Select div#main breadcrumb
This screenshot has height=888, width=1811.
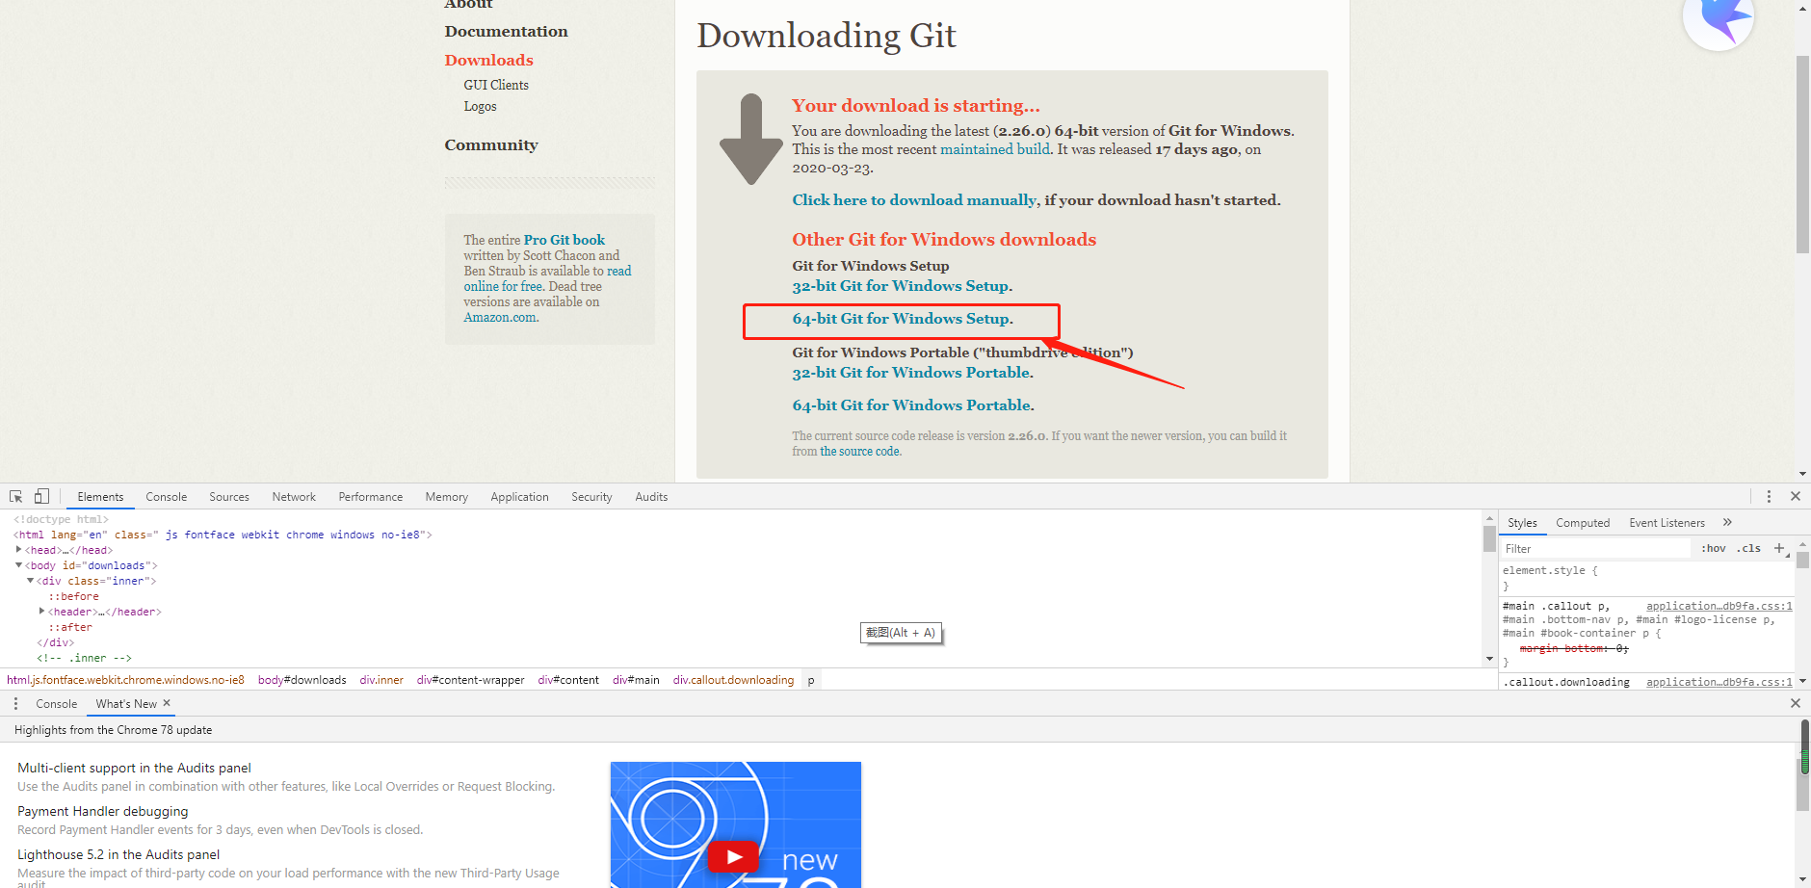coord(636,680)
